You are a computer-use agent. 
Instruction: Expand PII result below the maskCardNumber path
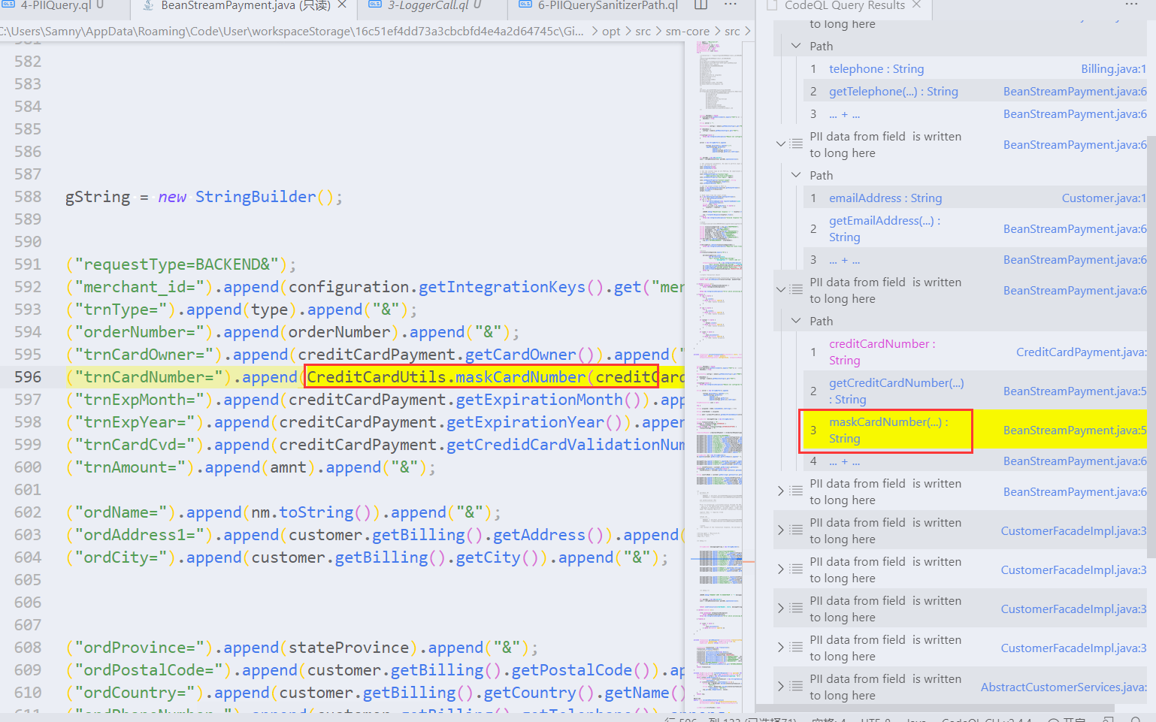pyautogui.click(x=780, y=491)
